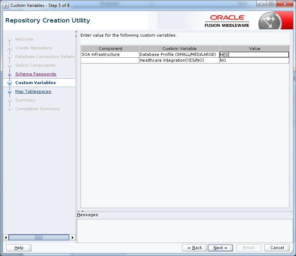The image size is (296, 256).
Task: Click the Component column header
Action: tap(110, 49)
